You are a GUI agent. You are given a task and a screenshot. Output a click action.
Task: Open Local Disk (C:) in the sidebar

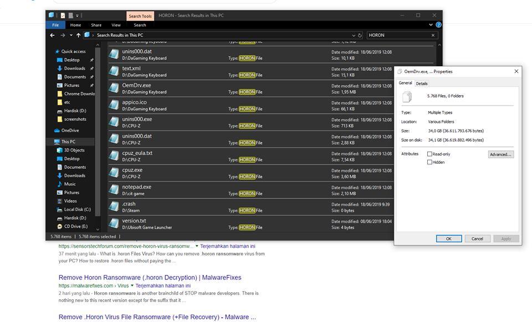[74, 209]
